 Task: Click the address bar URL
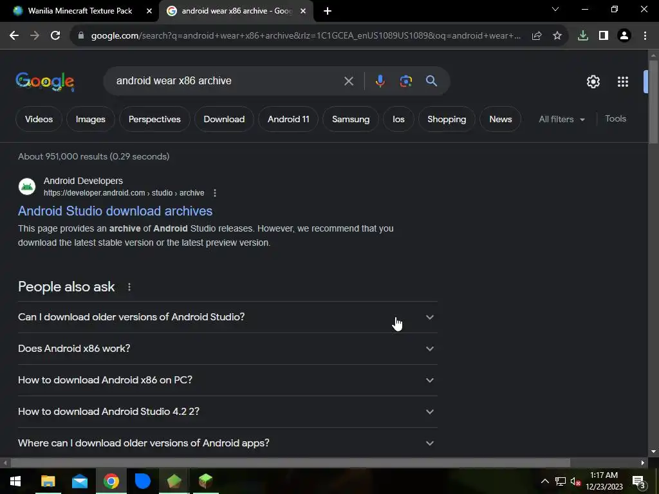pyautogui.click(x=306, y=36)
